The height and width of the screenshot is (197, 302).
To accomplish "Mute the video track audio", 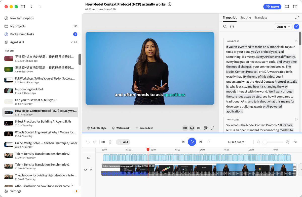I will coord(91,170).
